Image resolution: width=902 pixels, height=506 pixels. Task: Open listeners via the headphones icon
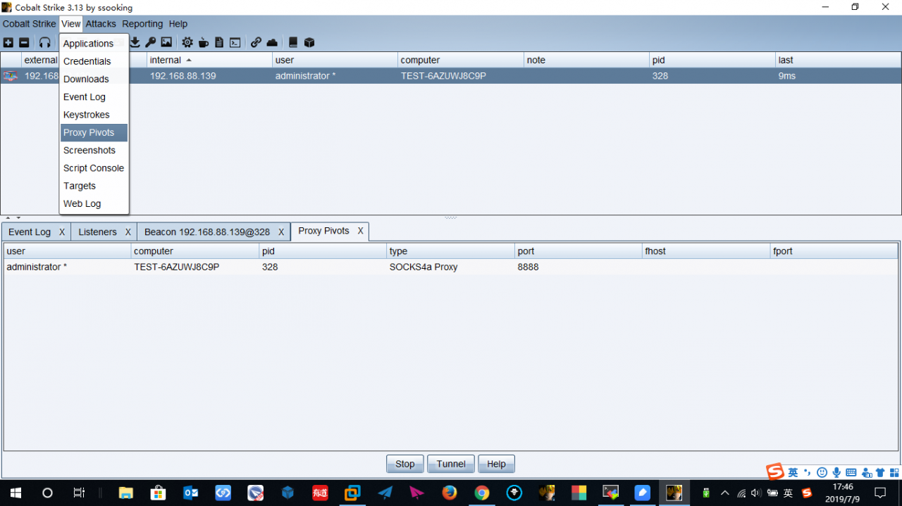pyautogui.click(x=45, y=43)
